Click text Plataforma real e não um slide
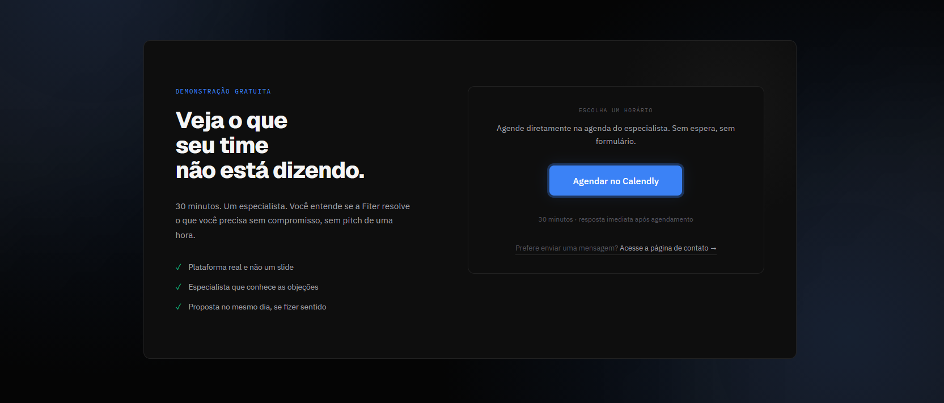 coord(241,267)
